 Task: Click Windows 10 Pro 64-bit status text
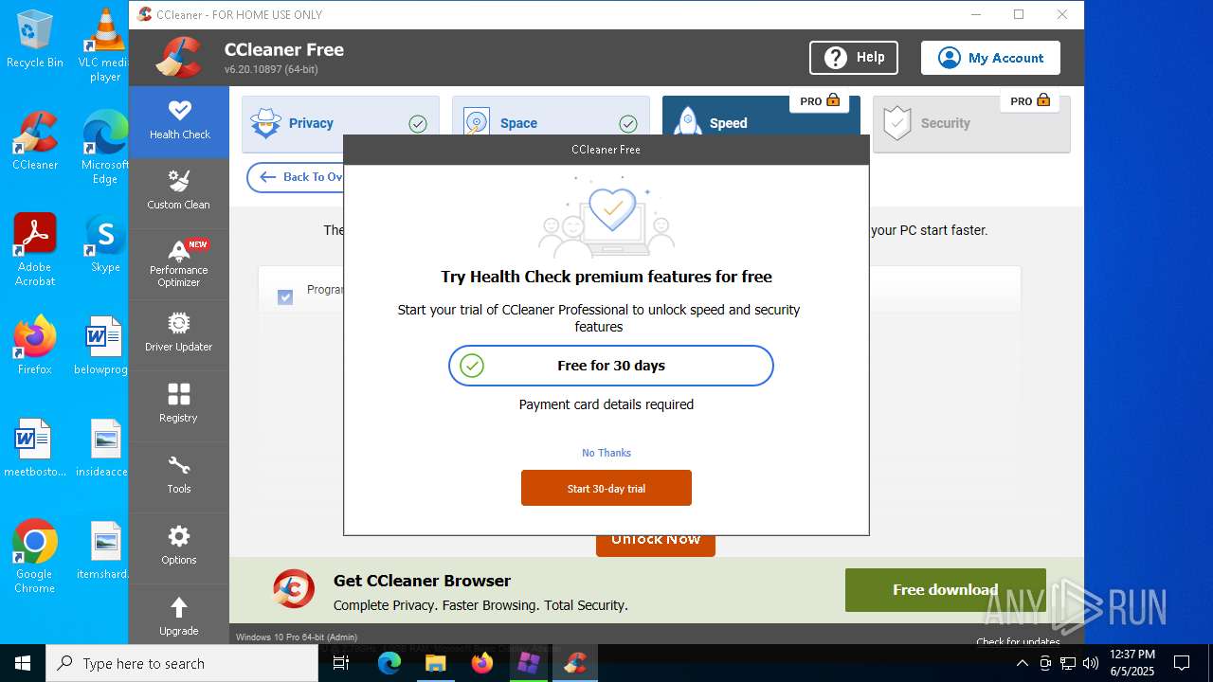point(297,637)
